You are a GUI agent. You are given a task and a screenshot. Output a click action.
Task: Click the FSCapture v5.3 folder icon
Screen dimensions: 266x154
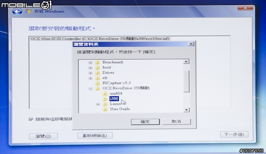(97, 83)
